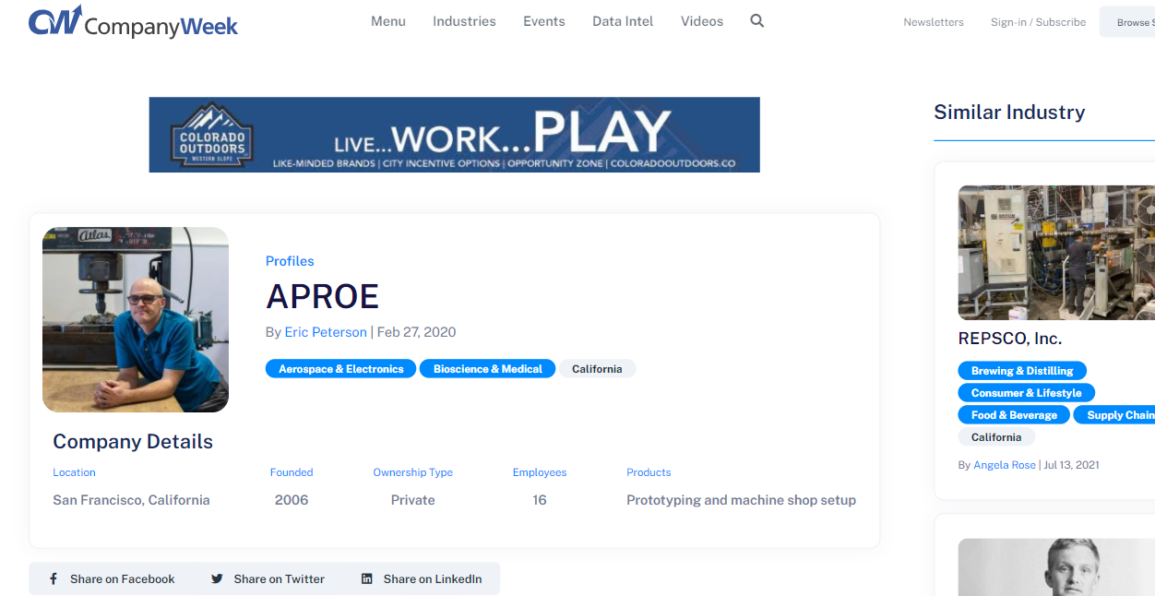
Task: Click the 'Private' ownership value
Action: [413, 500]
